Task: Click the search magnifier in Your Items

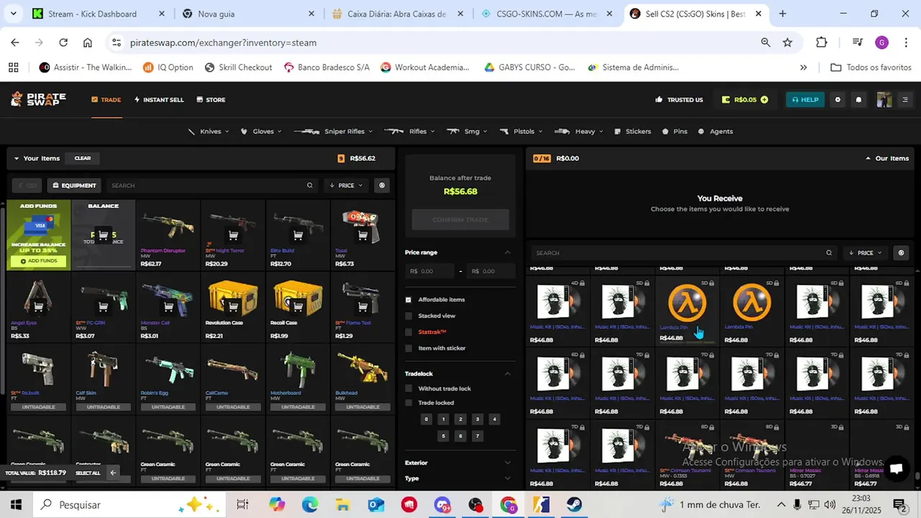Action: point(309,186)
